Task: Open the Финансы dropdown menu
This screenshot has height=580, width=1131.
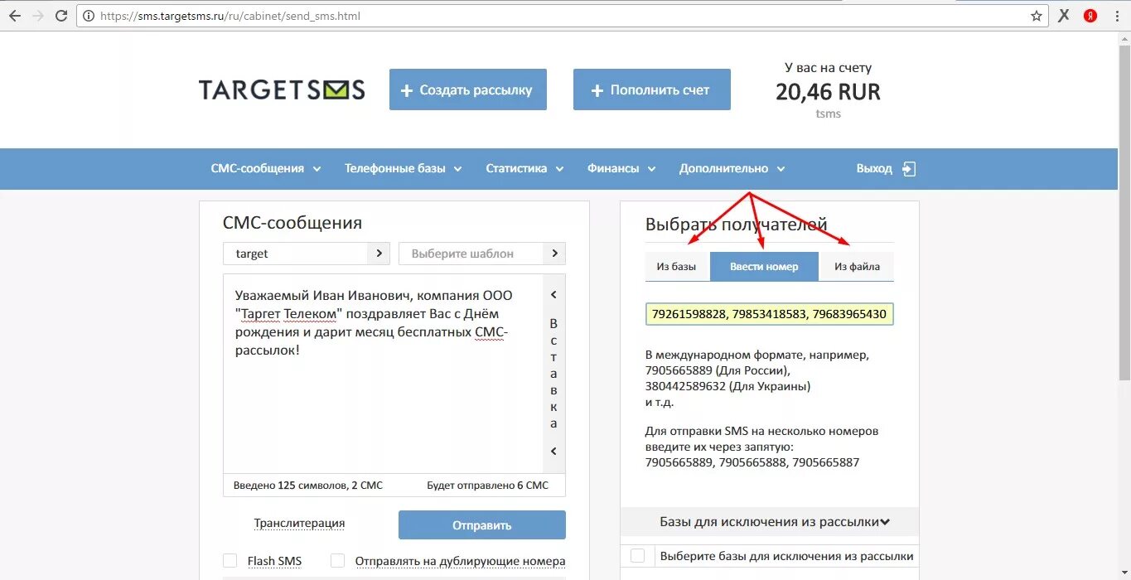Action: click(x=621, y=168)
